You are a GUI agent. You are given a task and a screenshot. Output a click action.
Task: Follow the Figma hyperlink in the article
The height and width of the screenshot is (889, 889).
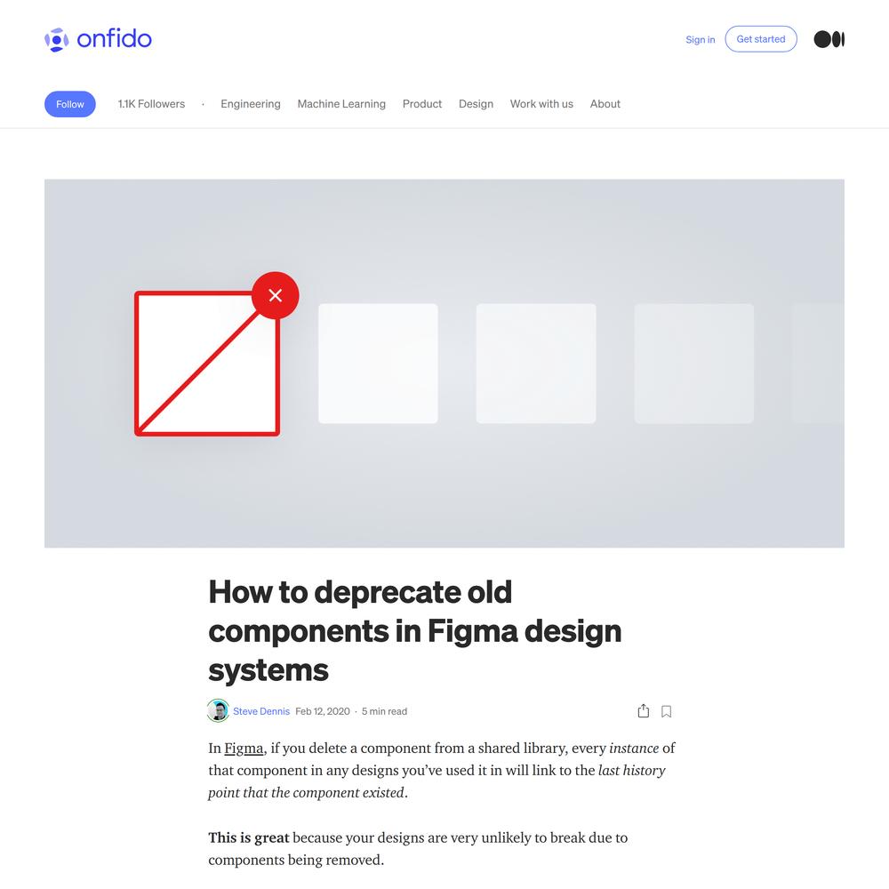244,749
